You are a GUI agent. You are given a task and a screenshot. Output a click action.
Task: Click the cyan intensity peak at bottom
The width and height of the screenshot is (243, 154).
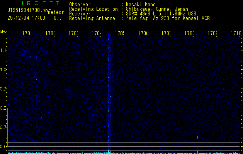click(109, 151)
